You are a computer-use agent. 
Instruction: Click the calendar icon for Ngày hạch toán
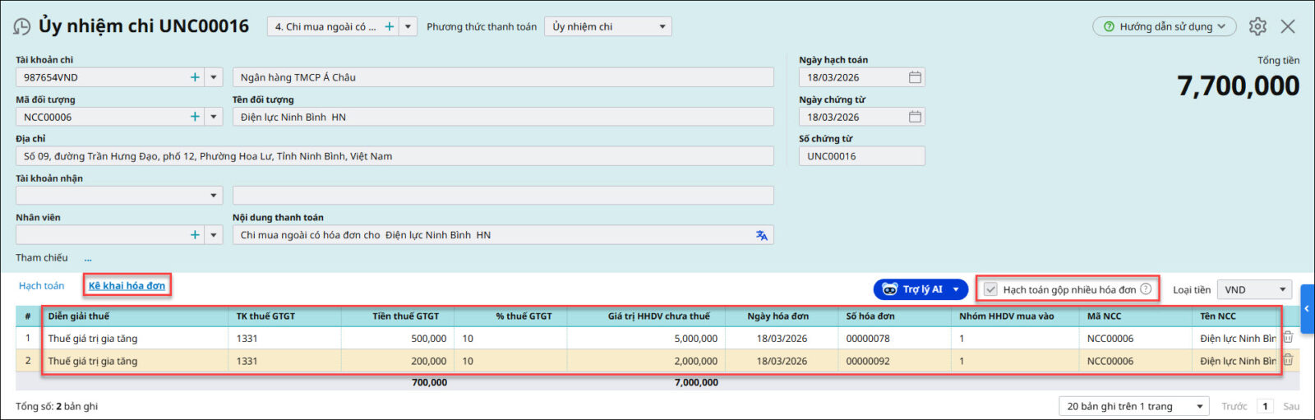915,77
